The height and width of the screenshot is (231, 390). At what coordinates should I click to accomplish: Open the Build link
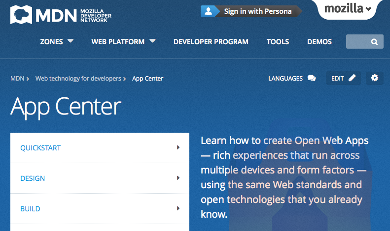[x=31, y=209]
